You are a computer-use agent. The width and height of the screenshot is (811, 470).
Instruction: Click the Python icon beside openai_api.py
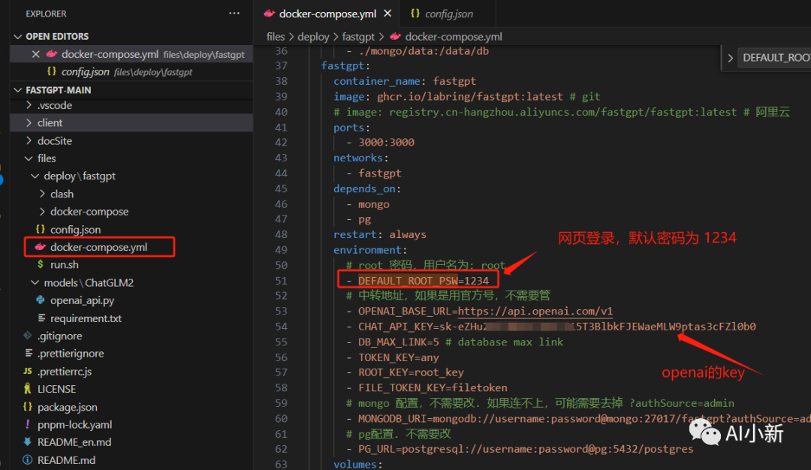tap(41, 300)
